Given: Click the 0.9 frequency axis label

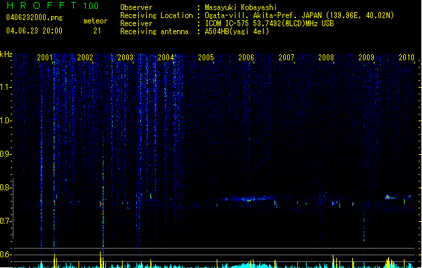Looking at the screenshot, I should pos(5,154).
